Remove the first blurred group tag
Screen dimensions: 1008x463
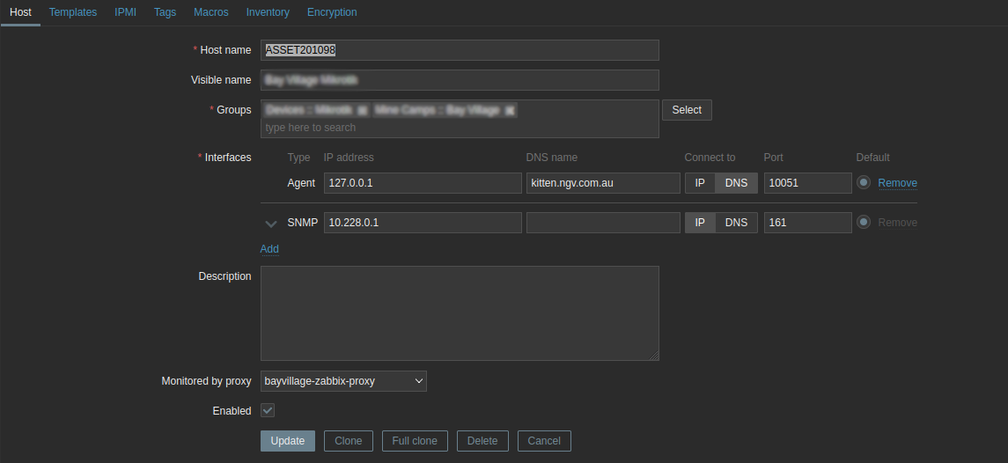(363, 111)
